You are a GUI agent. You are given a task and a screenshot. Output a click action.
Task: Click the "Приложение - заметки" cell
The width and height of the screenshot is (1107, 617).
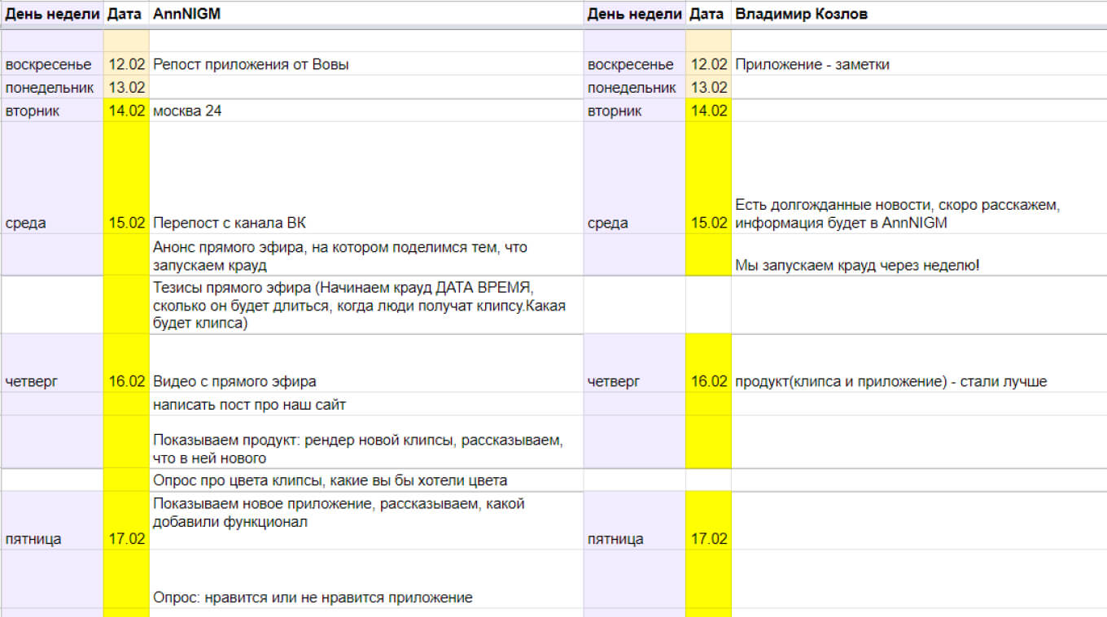pyautogui.click(x=918, y=64)
